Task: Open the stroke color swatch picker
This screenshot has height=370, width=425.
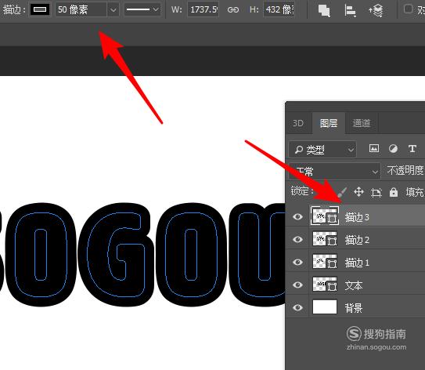Action: point(40,9)
